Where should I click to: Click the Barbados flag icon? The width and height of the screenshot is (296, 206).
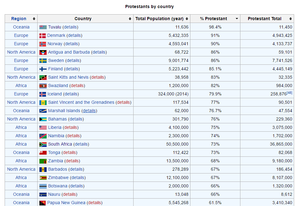coord(43,169)
